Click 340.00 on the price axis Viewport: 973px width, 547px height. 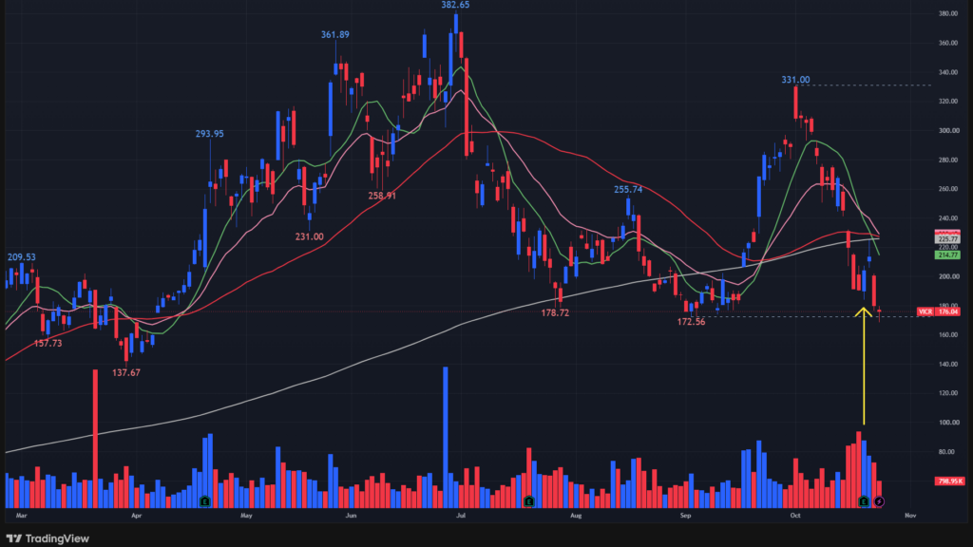pos(947,72)
